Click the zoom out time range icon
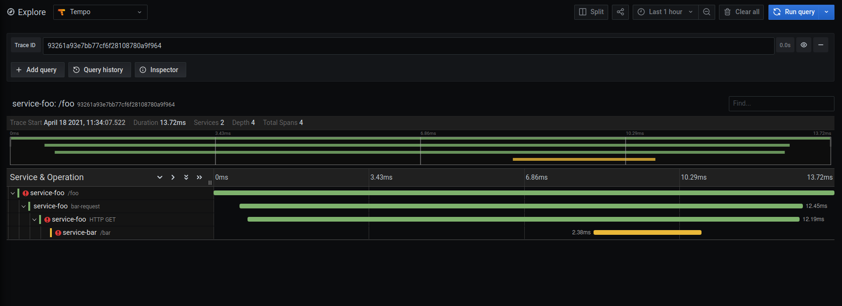 (x=706, y=12)
